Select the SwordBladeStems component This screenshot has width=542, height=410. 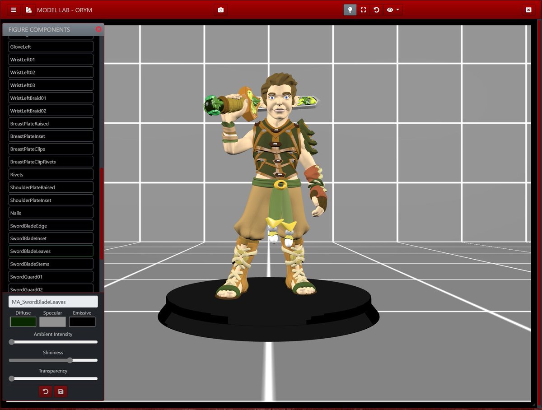click(51, 264)
